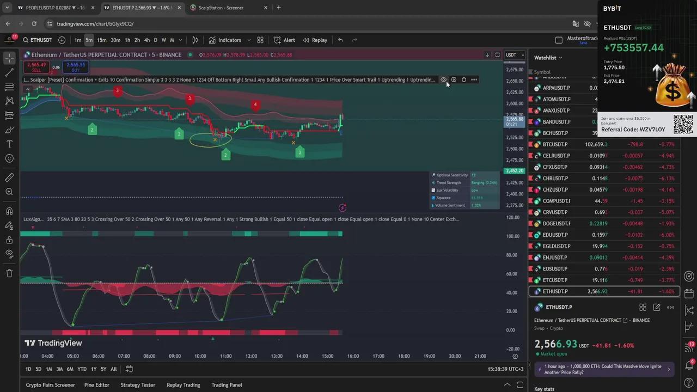Add symbol to compare with plus icon
The image size is (697, 392).
pyautogui.click(x=62, y=40)
